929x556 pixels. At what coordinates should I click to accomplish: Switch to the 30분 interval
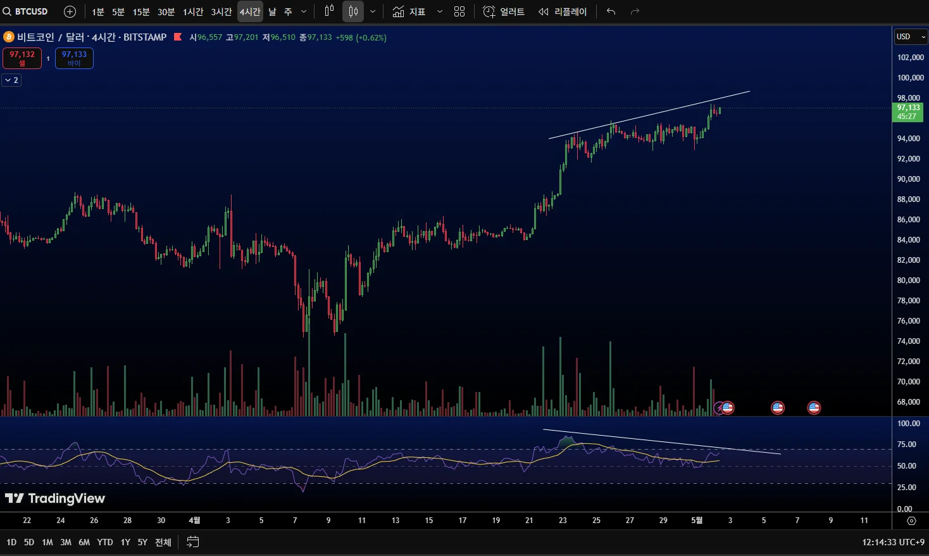[x=166, y=12]
